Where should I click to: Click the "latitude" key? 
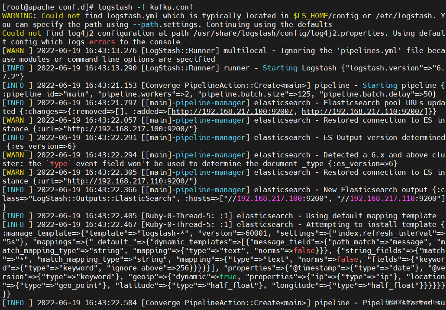click(x=137, y=285)
